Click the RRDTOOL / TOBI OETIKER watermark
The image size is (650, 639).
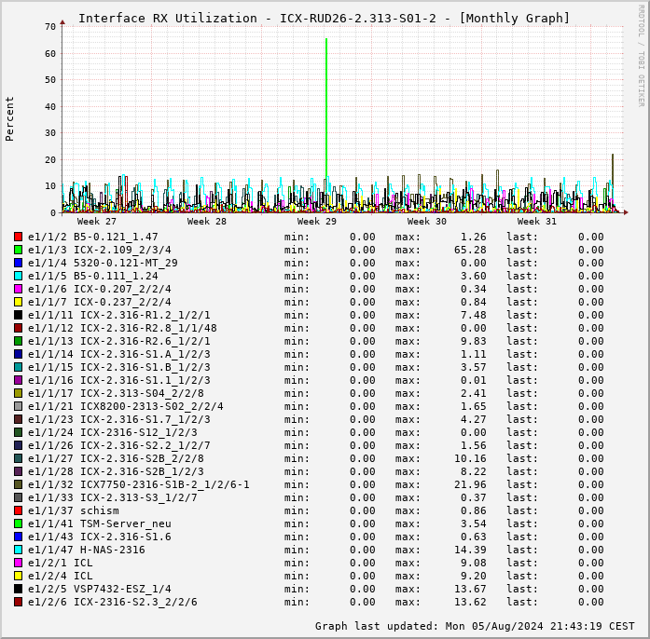[641, 54]
